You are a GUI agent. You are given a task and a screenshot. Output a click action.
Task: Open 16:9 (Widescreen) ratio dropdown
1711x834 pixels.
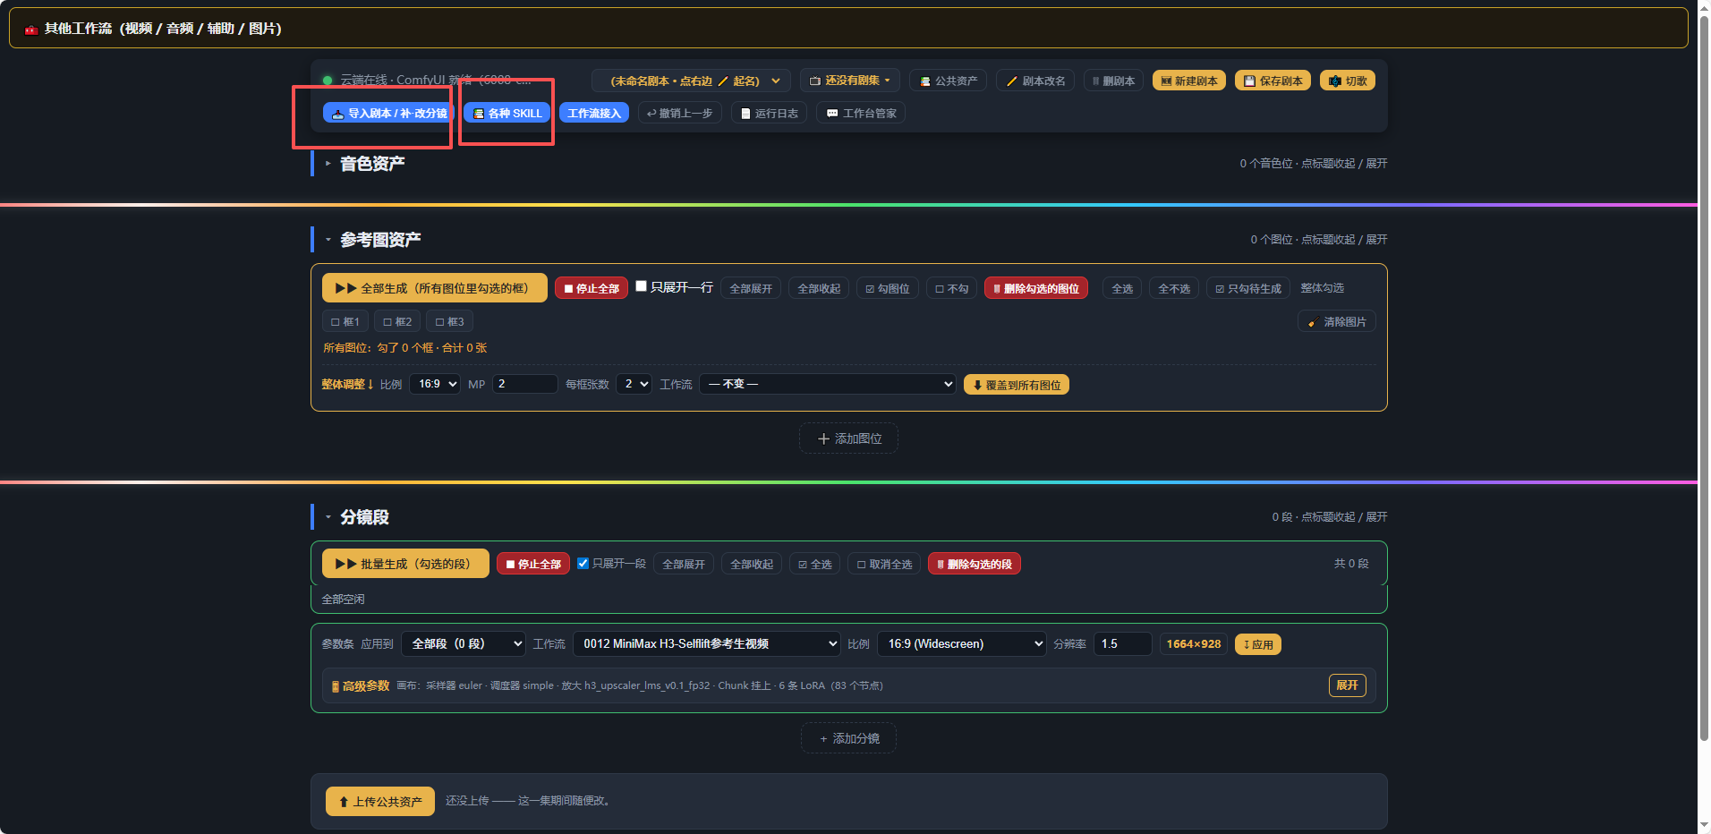coord(962,643)
